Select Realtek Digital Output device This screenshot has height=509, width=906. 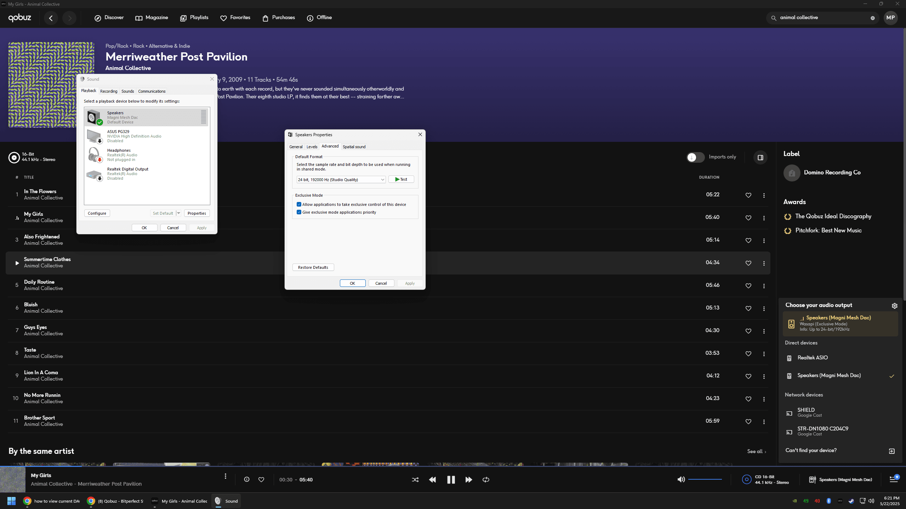[147, 174]
